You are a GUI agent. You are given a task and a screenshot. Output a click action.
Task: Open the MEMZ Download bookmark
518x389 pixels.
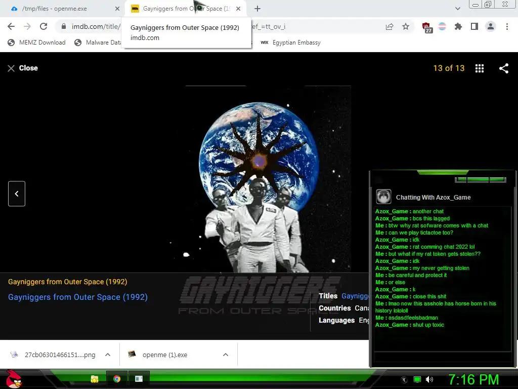[36, 43]
